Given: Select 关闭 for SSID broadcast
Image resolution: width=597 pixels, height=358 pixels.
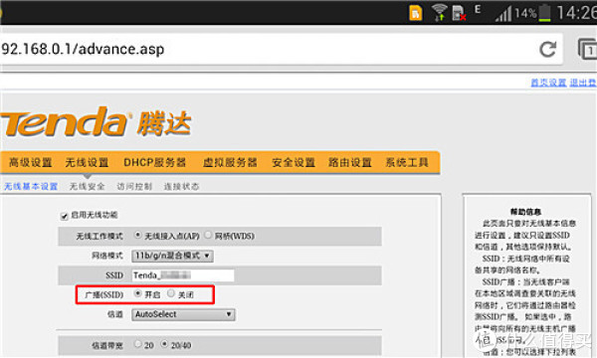Looking at the screenshot, I should [x=171, y=293].
